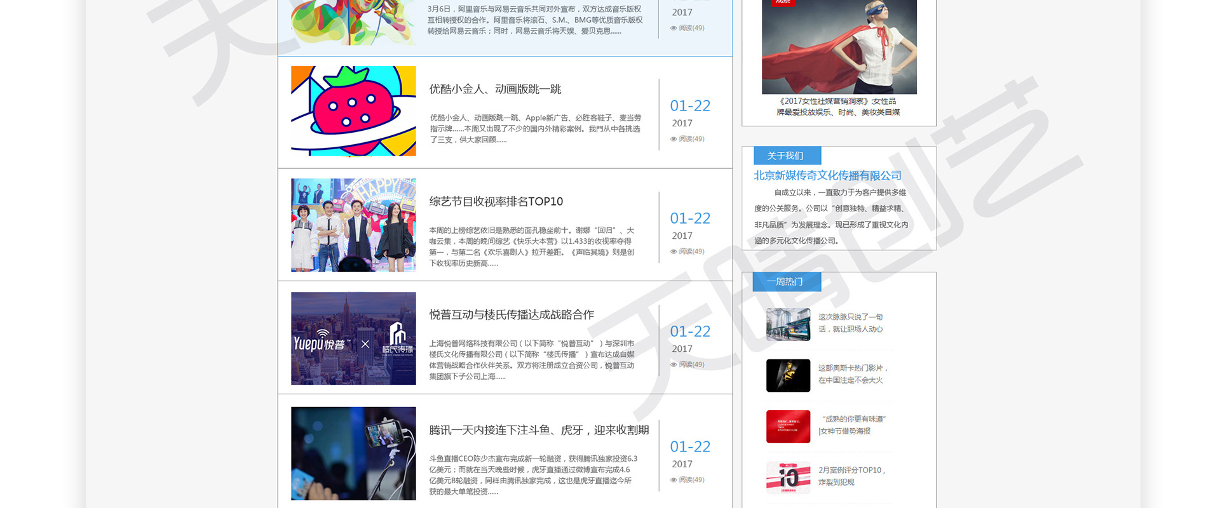The width and height of the screenshot is (1220, 508).
Task: Open hot item 2月案例评分TOP10
Action: point(851,476)
